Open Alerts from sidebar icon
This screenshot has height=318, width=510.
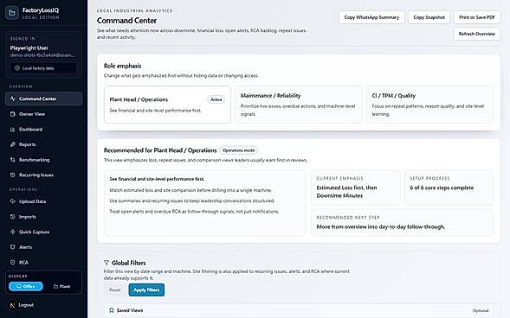click(x=13, y=247)
